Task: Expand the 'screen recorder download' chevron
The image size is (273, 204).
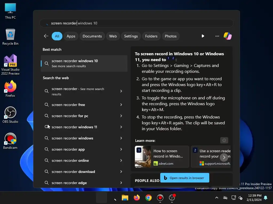Action: pos(121,172)
